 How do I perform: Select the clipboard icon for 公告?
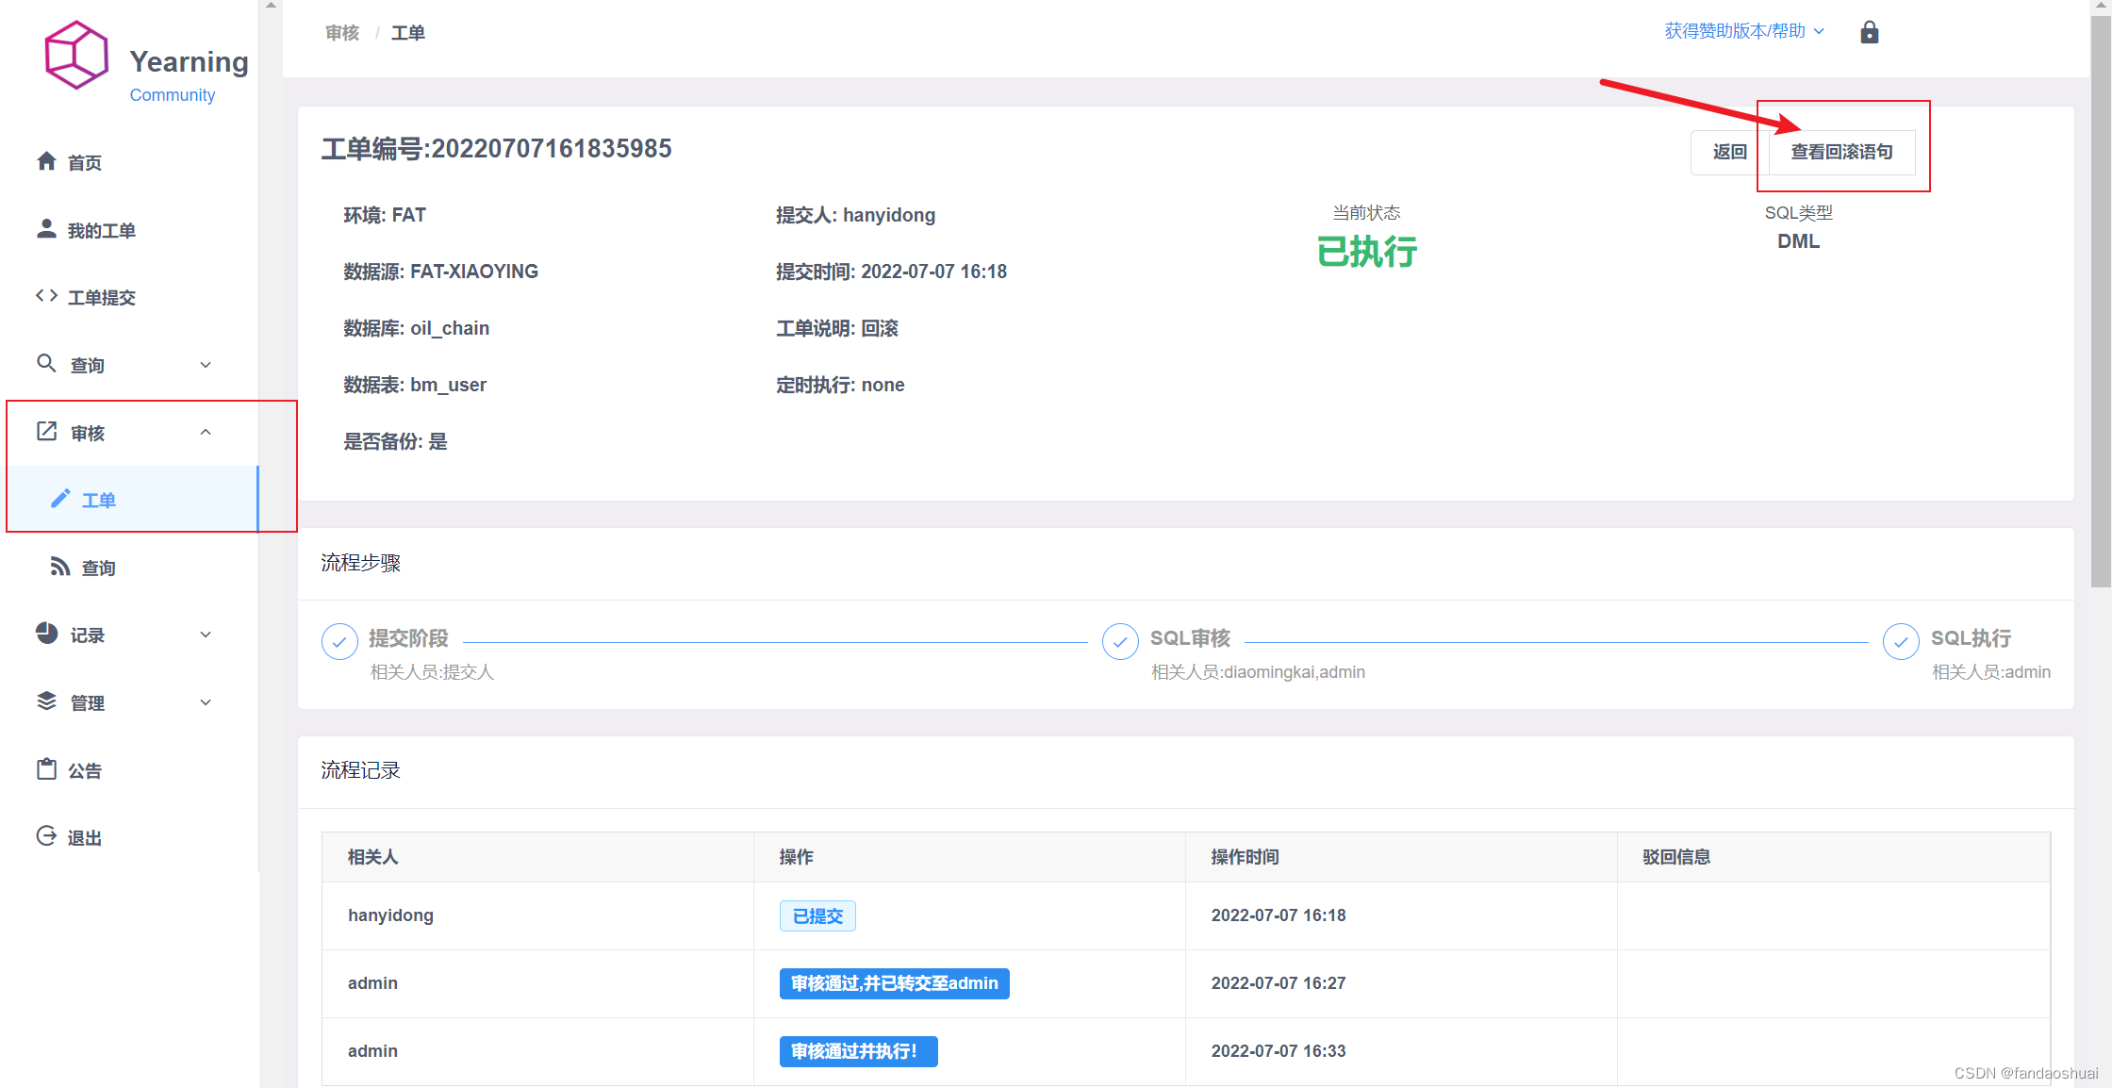(x=47, y=769)
